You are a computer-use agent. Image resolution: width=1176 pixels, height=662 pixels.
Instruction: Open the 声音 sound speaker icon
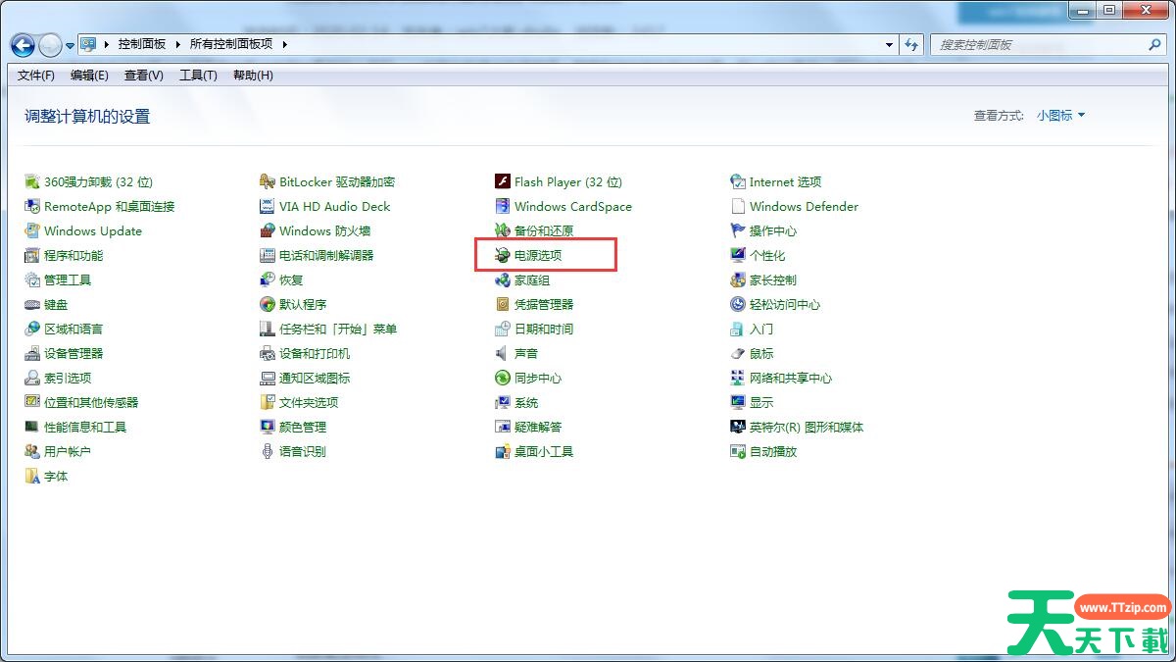[x=503, y=353]
